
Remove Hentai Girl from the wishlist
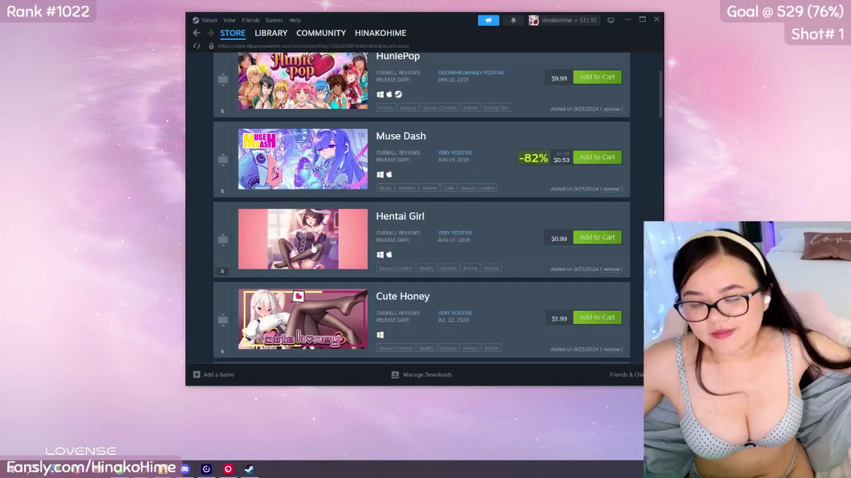click(611, 270)
